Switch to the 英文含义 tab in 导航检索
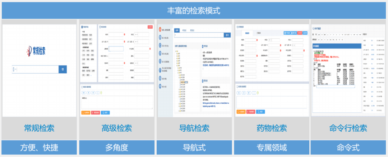Screen dimensions: 388x157 pyautogui.click(x=192, y=30)
